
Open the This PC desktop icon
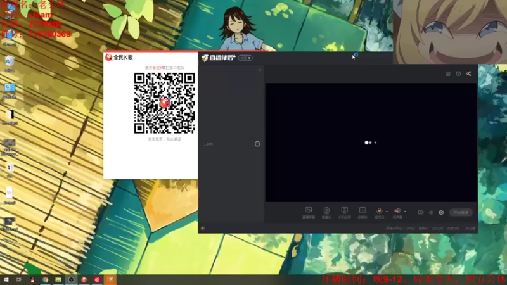coord(10,11)
